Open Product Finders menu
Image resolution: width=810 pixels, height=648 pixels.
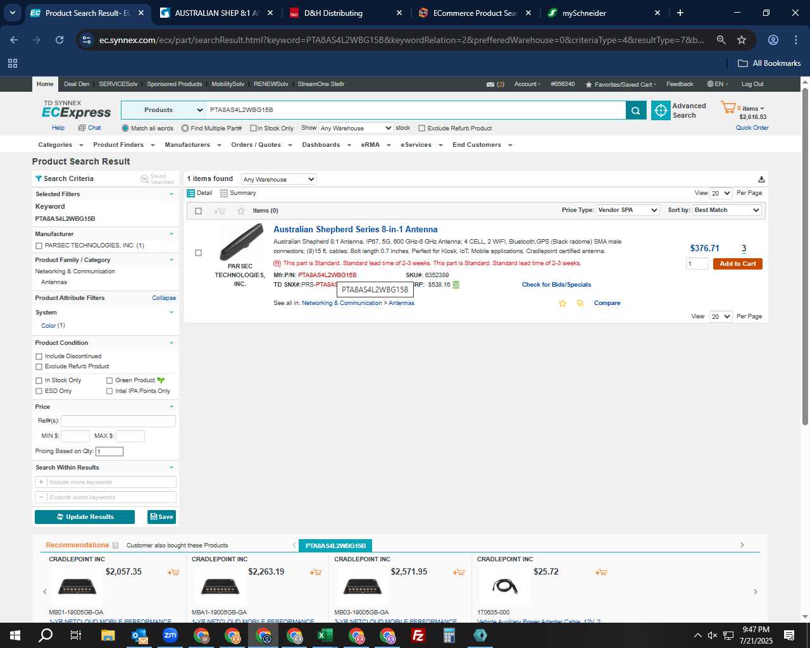coord(124,145)
